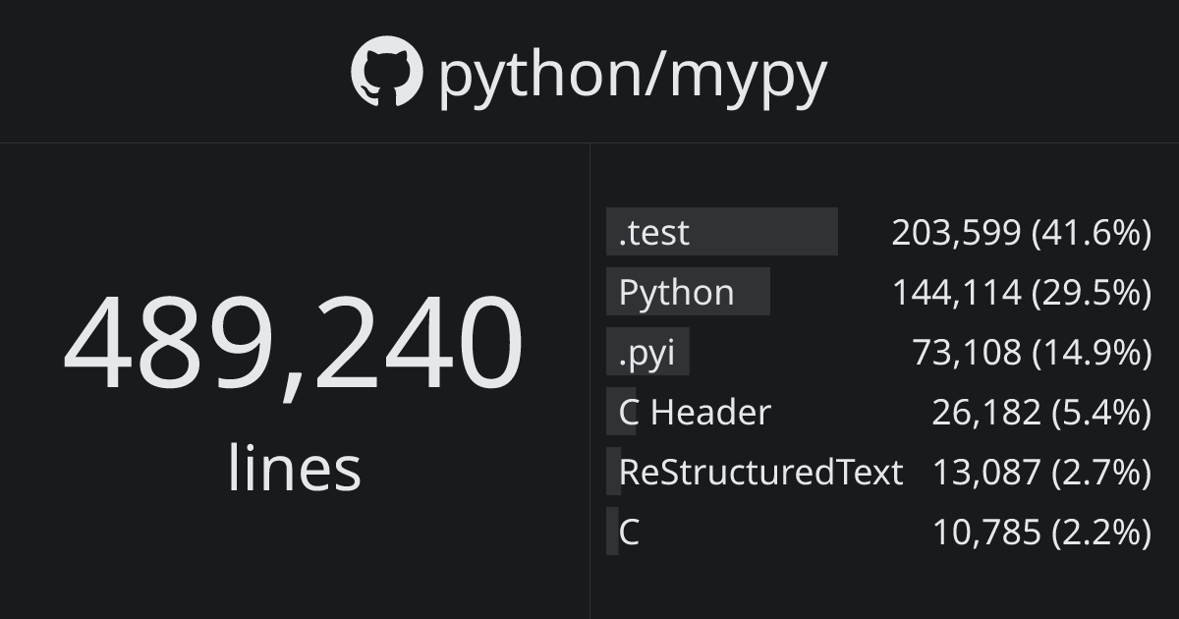Click the 73,108 (14.9%) statistic
The height and width of the screenshot is (619, 1179).
click(x=1032, y=353)
